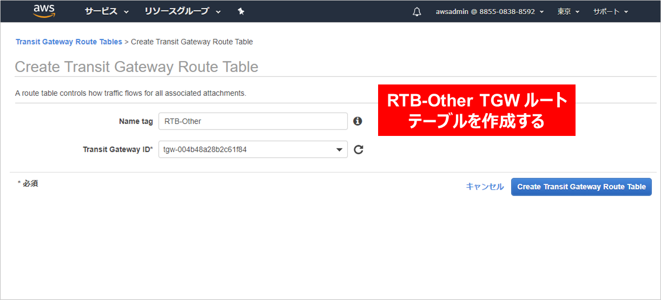
Task: Click the Name tag field label
Action: pyautogui.click(x=136, y=121)
